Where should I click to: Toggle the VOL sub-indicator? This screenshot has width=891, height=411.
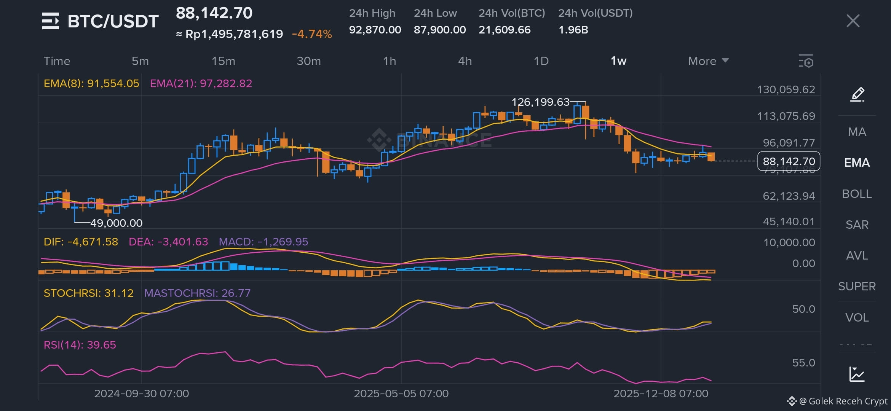click(857, 317)
